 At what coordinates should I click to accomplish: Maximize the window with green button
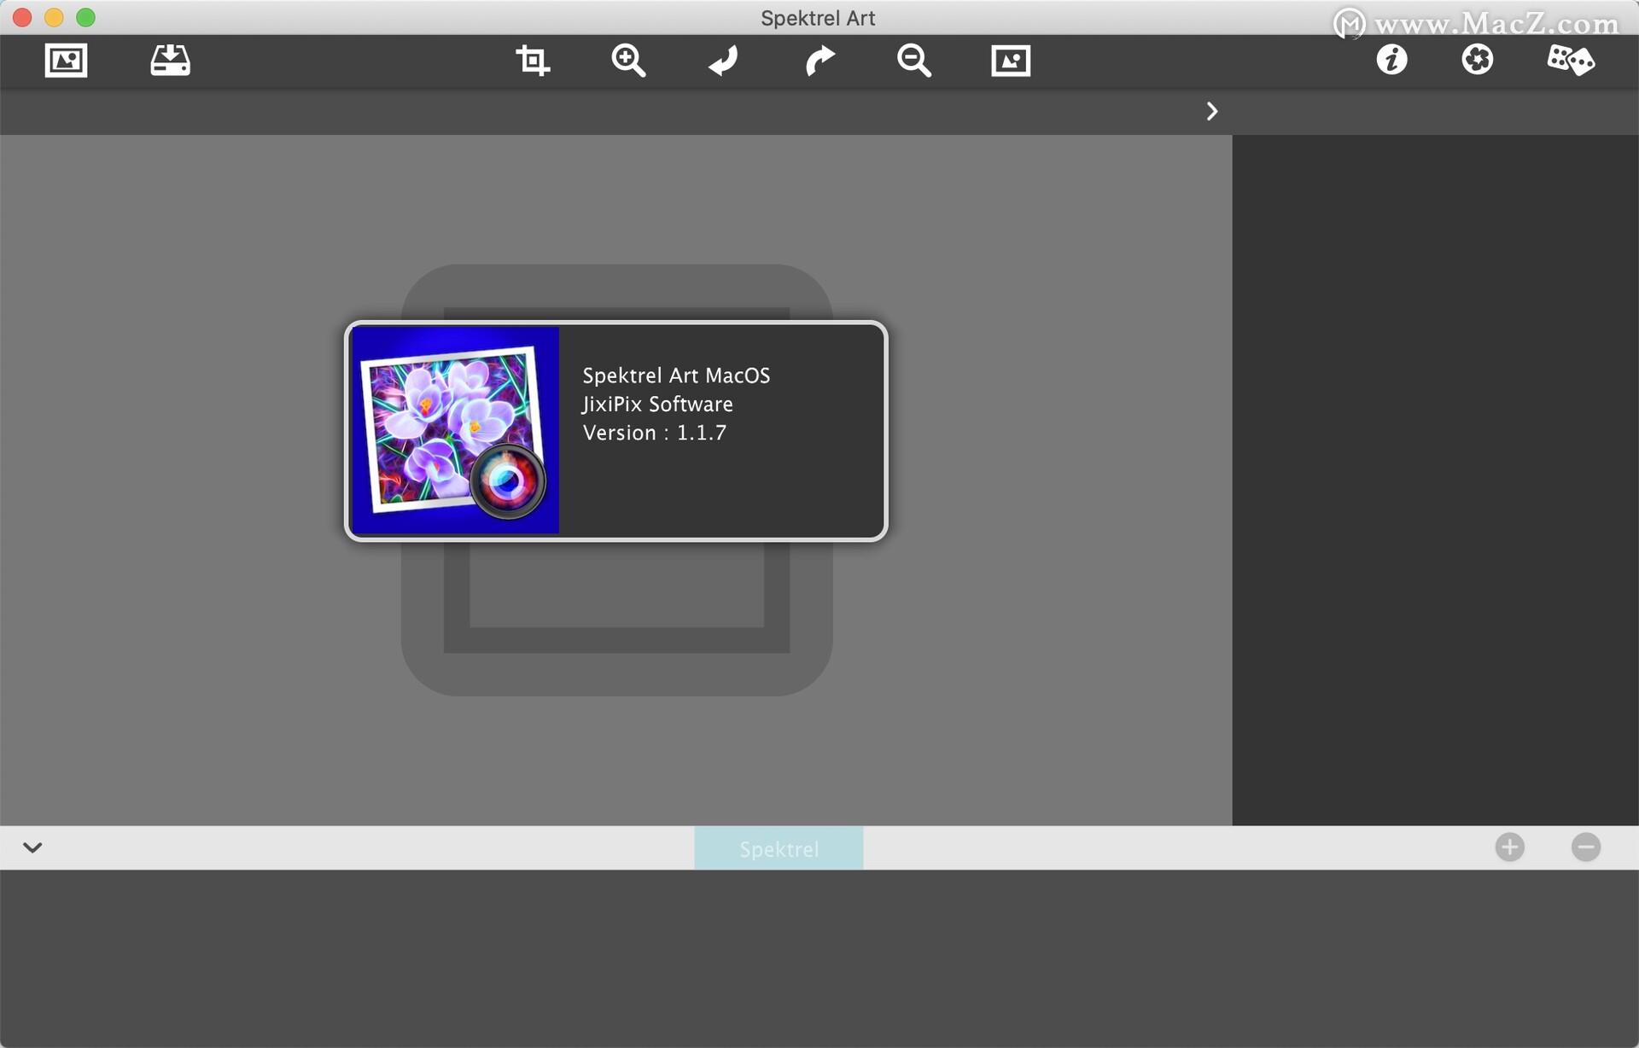pos(85,17)
